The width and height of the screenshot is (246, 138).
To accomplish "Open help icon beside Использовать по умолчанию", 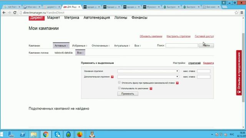I will tap(151, 89).
